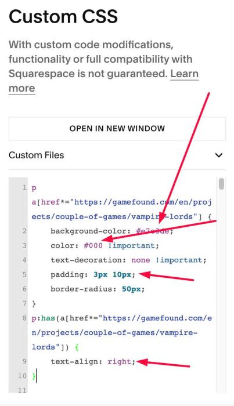Expand the Custom Files chevron
The image size is (234, 406).
[x=219, y=155]
